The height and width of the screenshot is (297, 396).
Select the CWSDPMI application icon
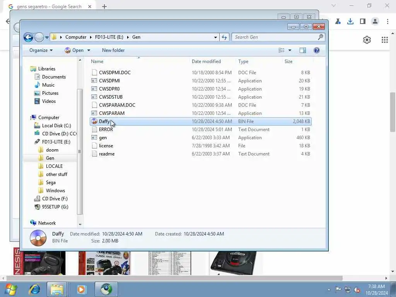click(x=94, y=80)
